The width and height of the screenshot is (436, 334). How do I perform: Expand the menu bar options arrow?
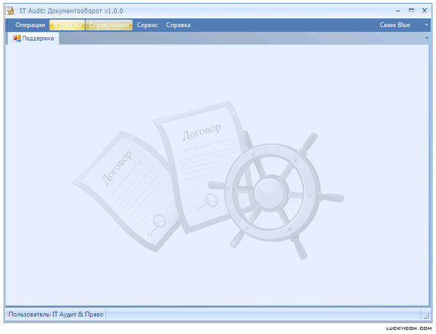tap(427, 25)
